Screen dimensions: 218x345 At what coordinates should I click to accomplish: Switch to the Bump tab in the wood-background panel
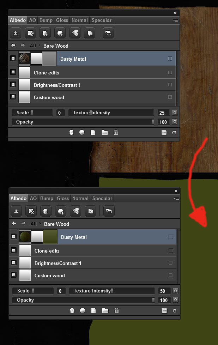point(46,20)
